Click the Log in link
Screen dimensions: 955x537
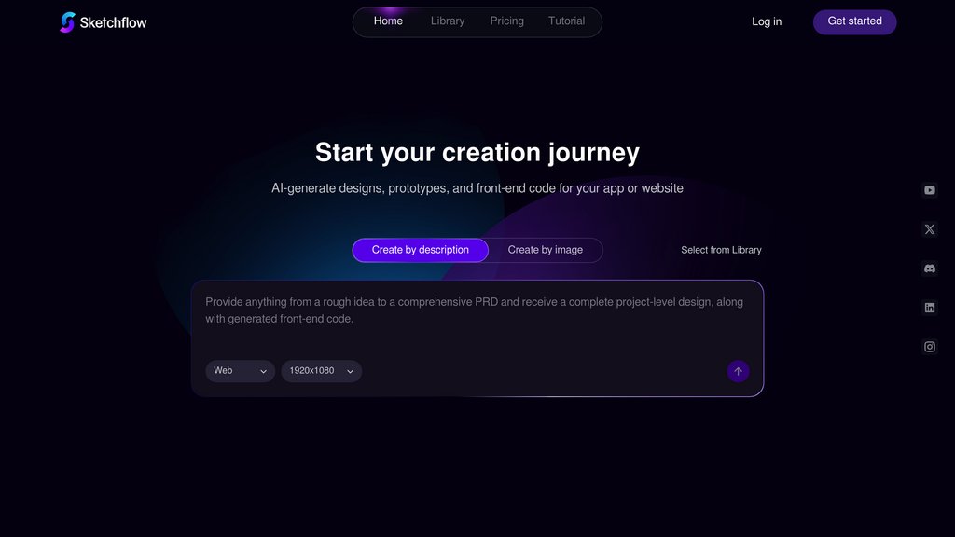point(767,22)
